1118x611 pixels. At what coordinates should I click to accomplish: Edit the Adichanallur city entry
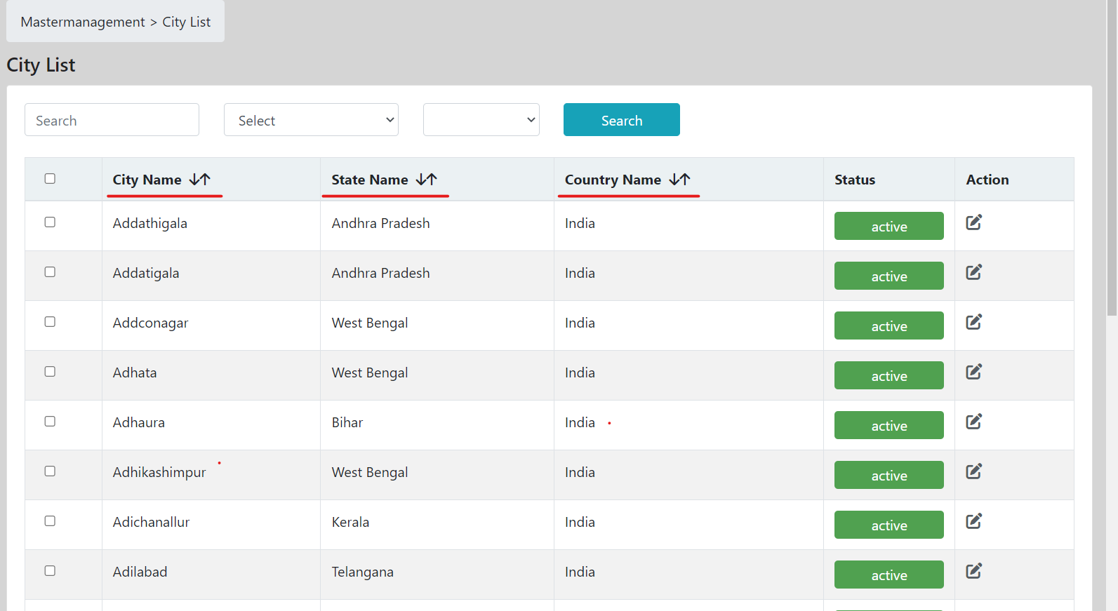973,521
